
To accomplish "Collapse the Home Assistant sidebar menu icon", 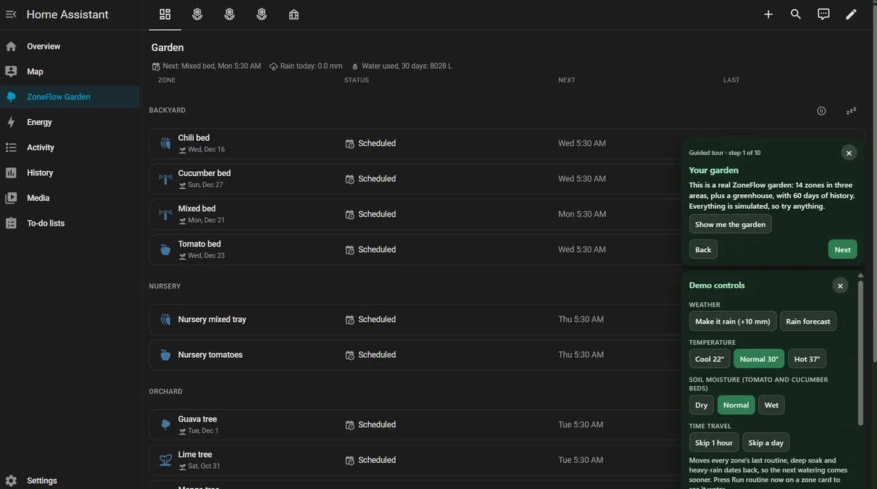I will 11,14.
